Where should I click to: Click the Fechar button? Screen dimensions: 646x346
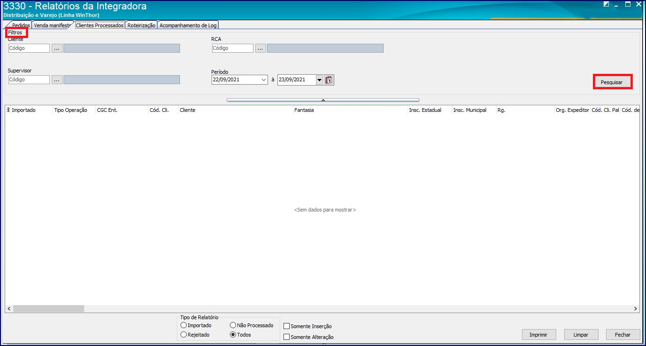click(622, 335)
